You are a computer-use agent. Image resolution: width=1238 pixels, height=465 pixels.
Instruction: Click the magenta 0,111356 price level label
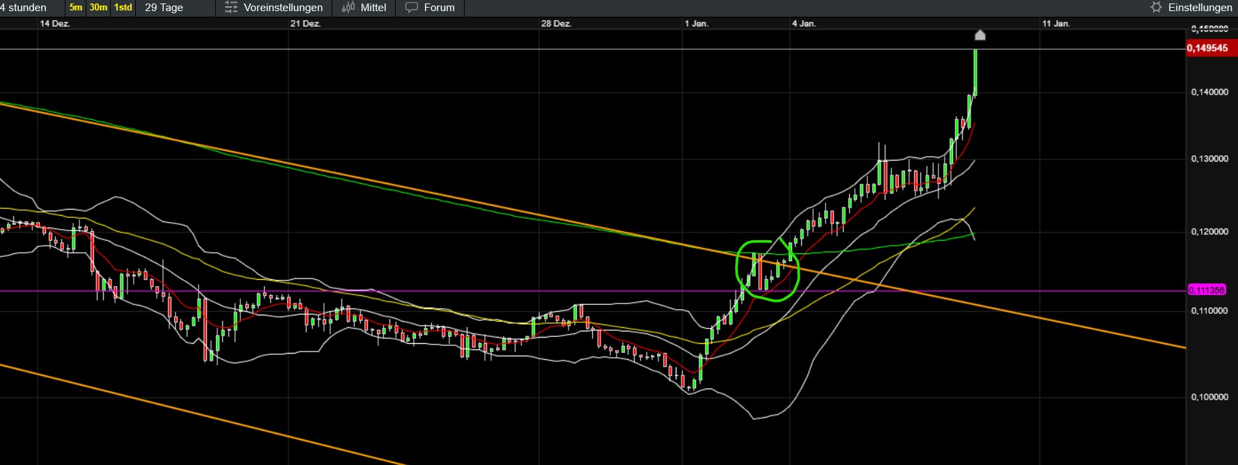click(x=1207, y=290)
